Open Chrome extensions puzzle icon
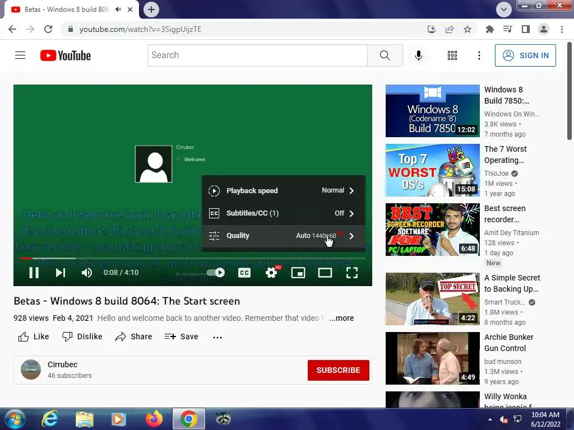Viewport: 574px width, 430px height. coord(489,29)
